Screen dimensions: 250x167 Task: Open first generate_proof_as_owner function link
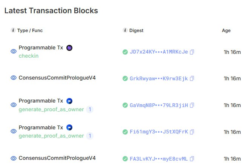pos(51,109)
